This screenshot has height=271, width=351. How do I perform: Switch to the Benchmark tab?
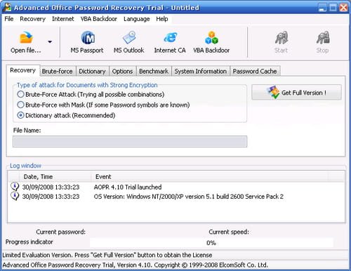click(154, 71)
